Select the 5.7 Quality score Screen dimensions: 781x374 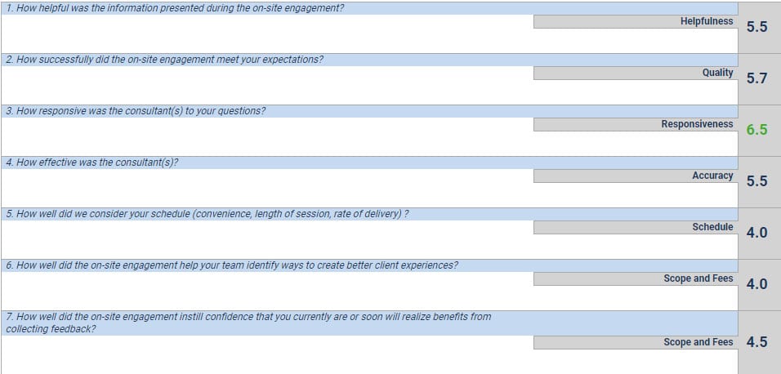pos(756,78)
